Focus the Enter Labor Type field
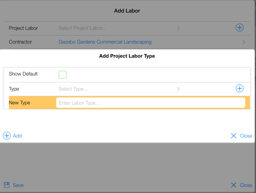256x193 pixels. click(x=151, y=103)
